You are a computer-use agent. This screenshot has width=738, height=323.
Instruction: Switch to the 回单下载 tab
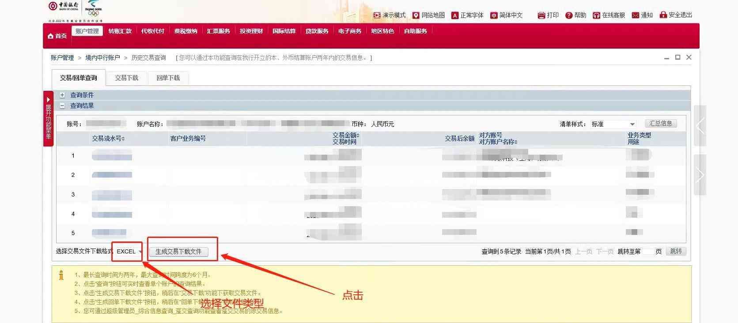click(x=168, y=78)
